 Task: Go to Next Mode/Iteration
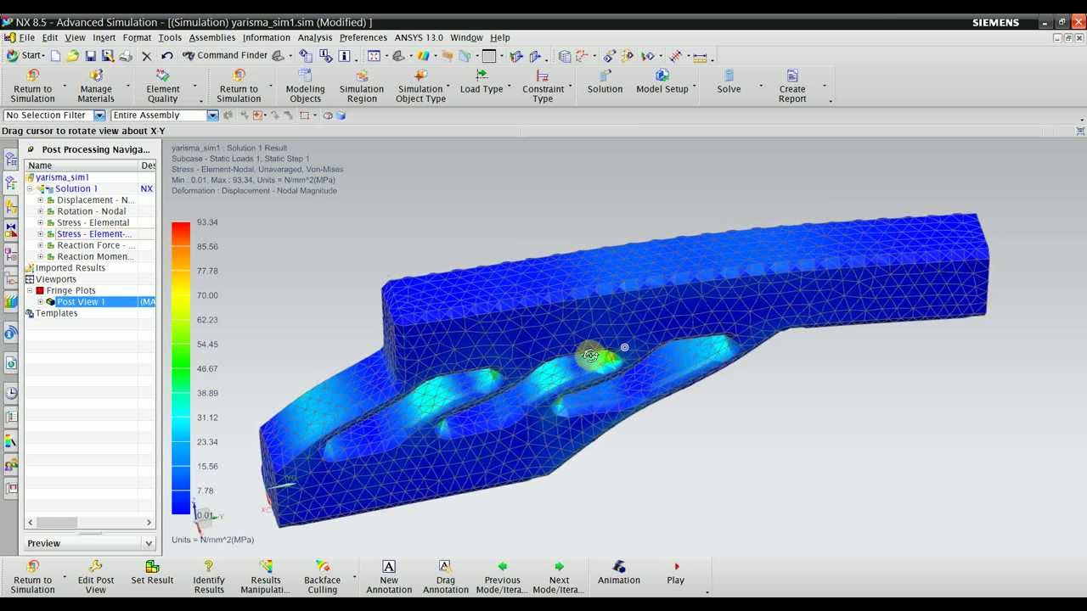pyautogui.click(x=559, y=577)
